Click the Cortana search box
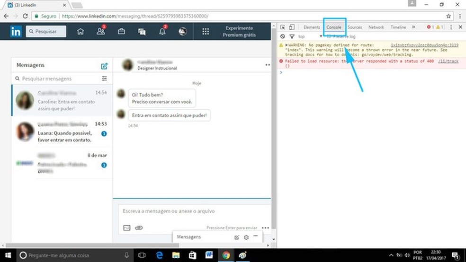Viewport: 466px width, 262px height. coord(74,255)
